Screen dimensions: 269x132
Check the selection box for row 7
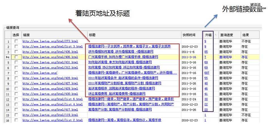(16, 73)
